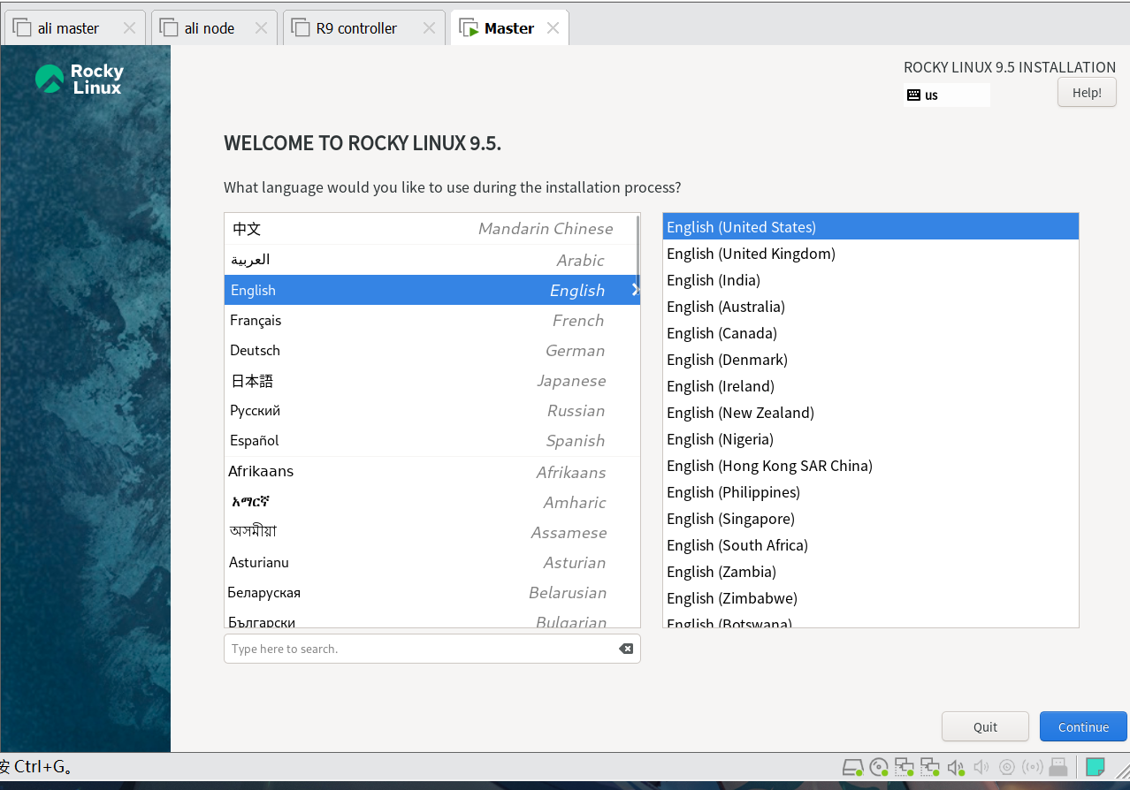Click the CD/DVD drive icon in status bar
Viewport: 1130px width, 790px height.
(878, 766)
